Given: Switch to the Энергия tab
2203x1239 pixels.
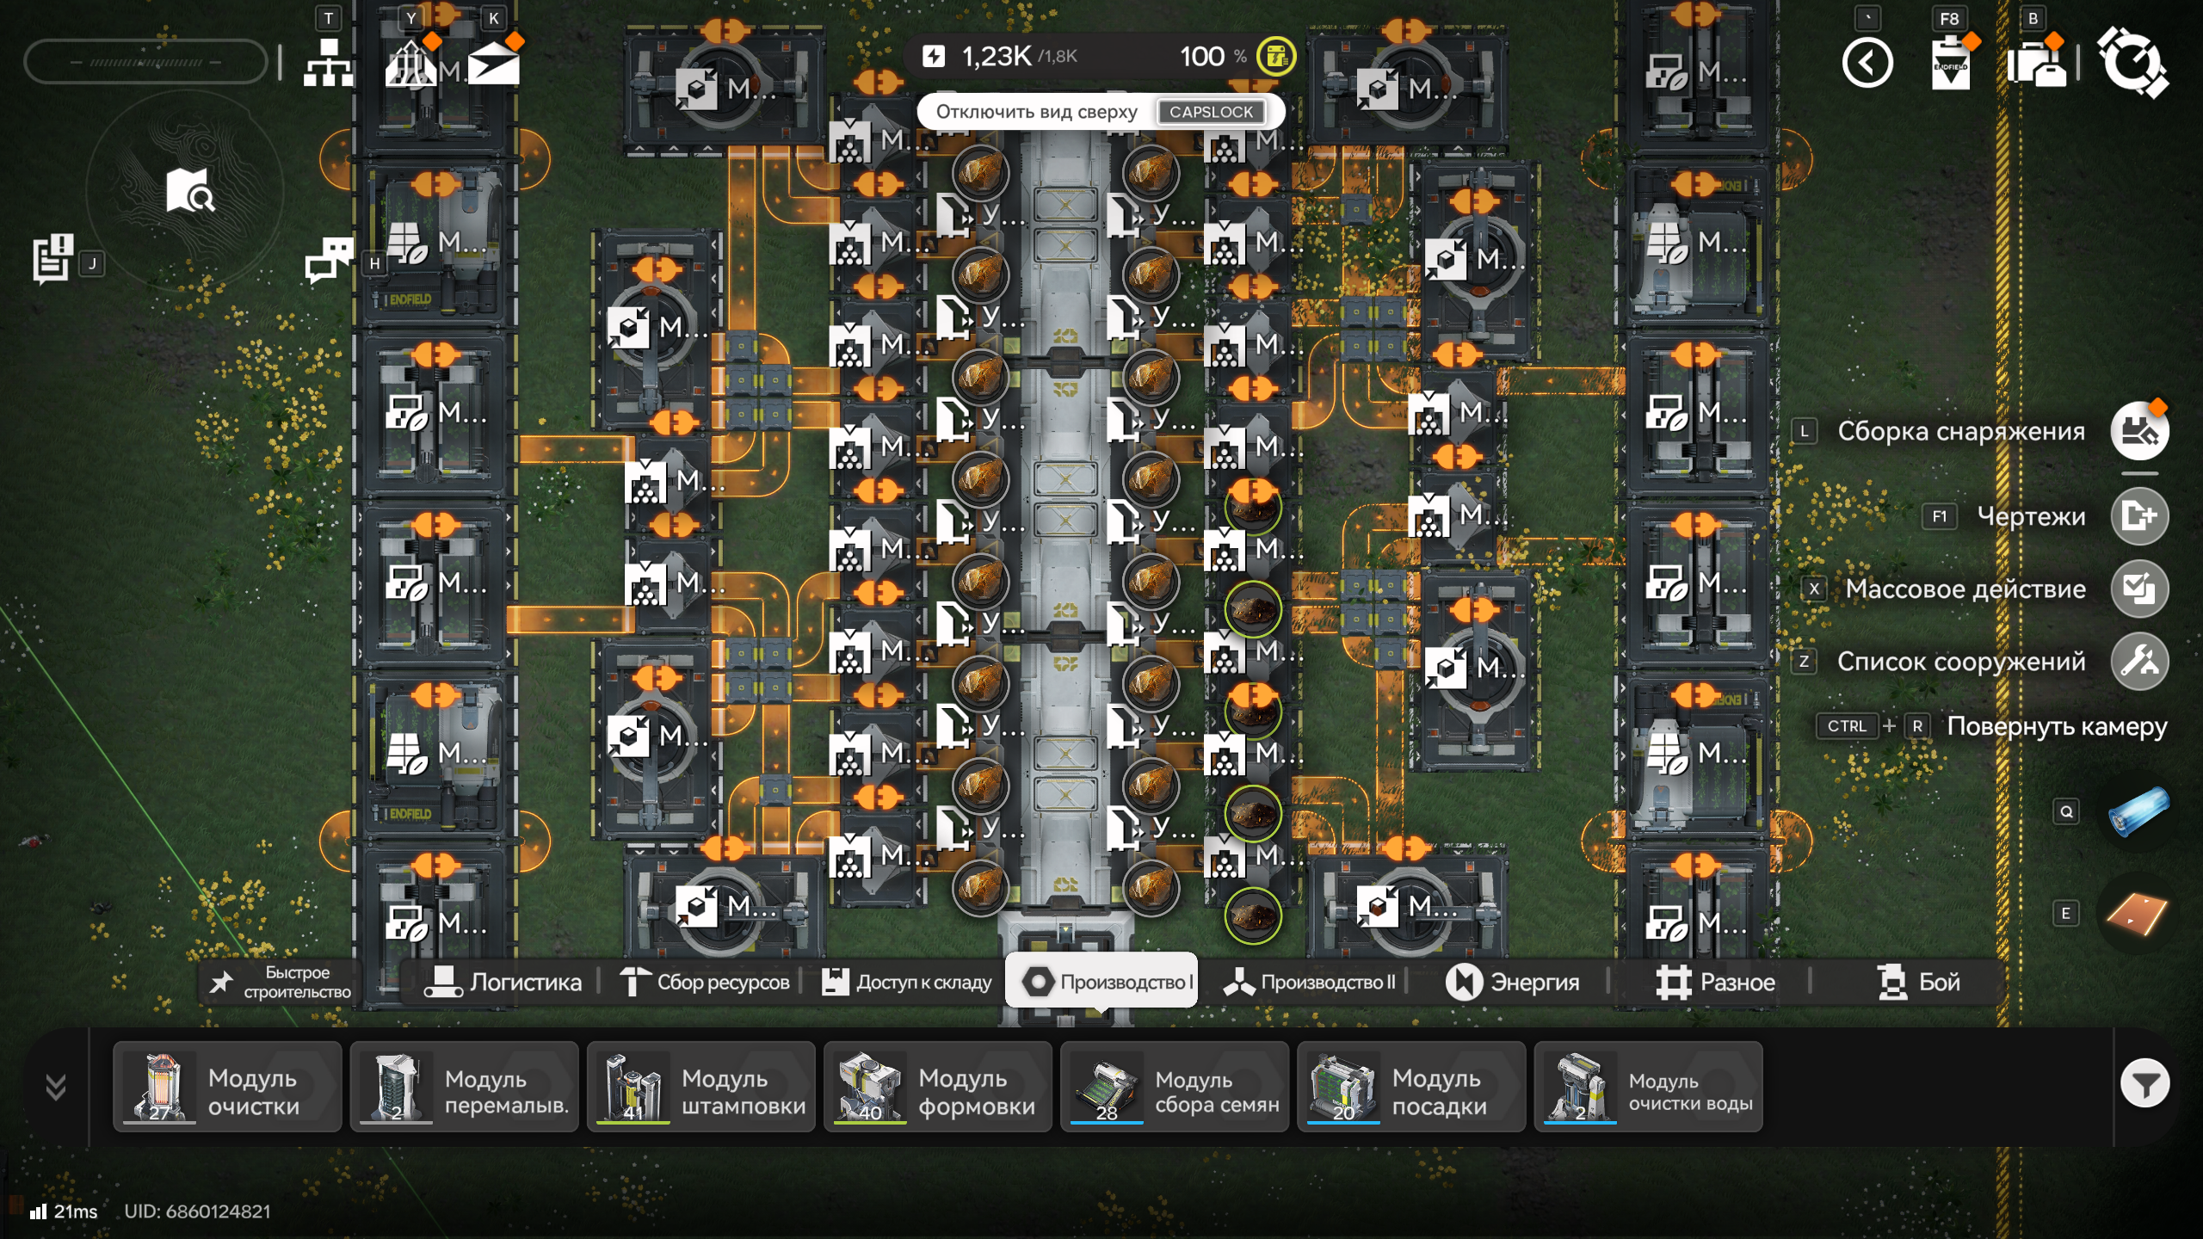Looking at the screenshot, I should pos(1512,982).
